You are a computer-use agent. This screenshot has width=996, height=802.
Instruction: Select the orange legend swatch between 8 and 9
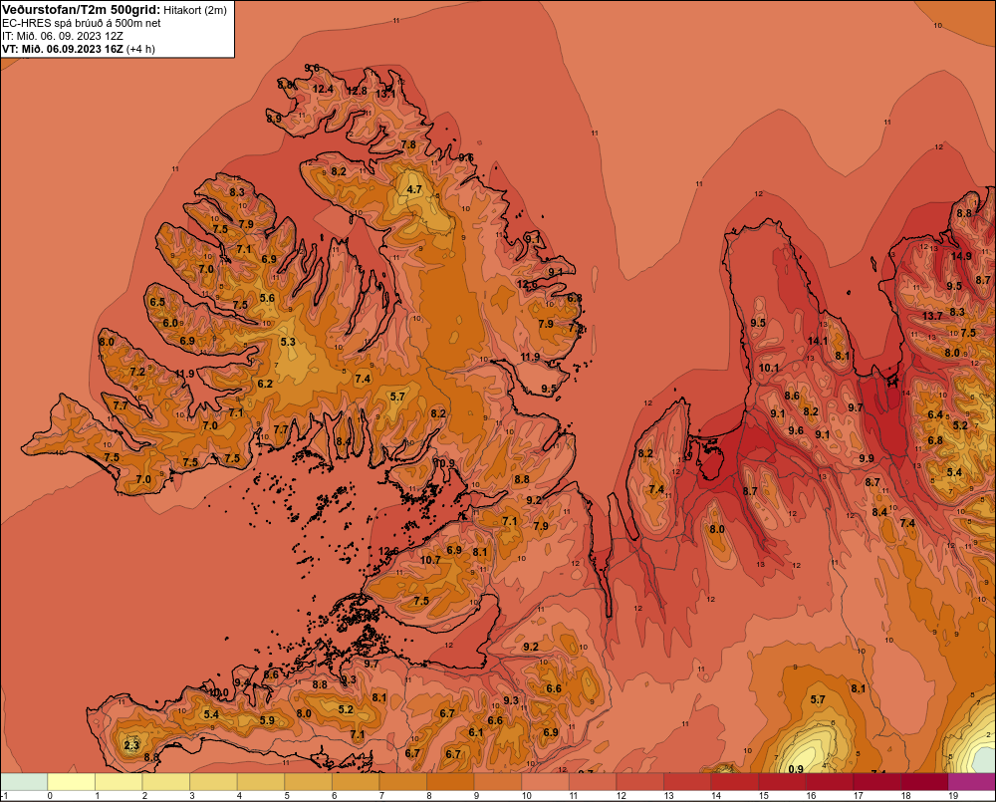[451, 781]
